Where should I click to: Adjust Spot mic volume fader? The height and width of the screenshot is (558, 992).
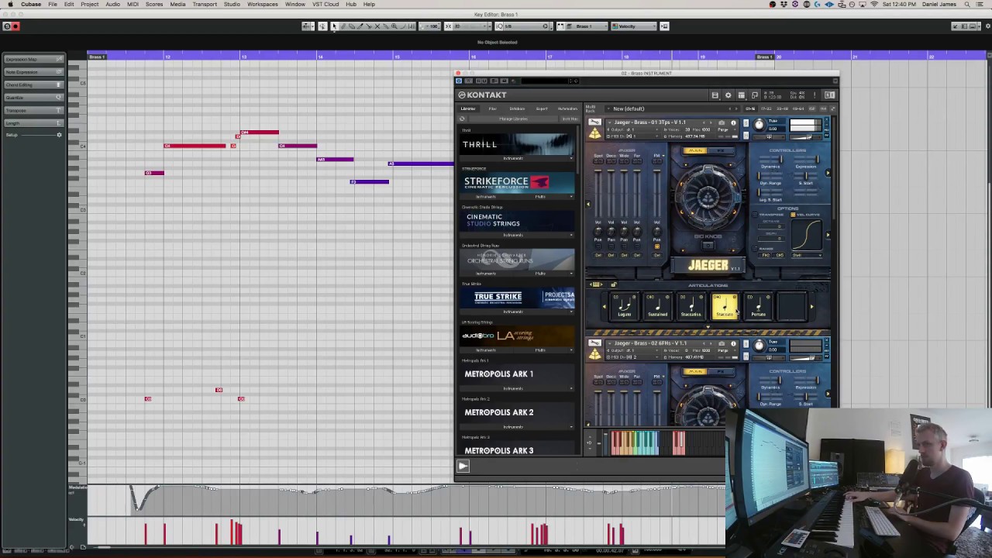(x=598, y=193)
